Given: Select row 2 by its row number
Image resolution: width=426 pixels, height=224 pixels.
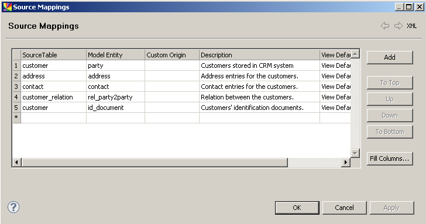Looking at the screenshot, I should pyautogui.click(x=16, y=76).
